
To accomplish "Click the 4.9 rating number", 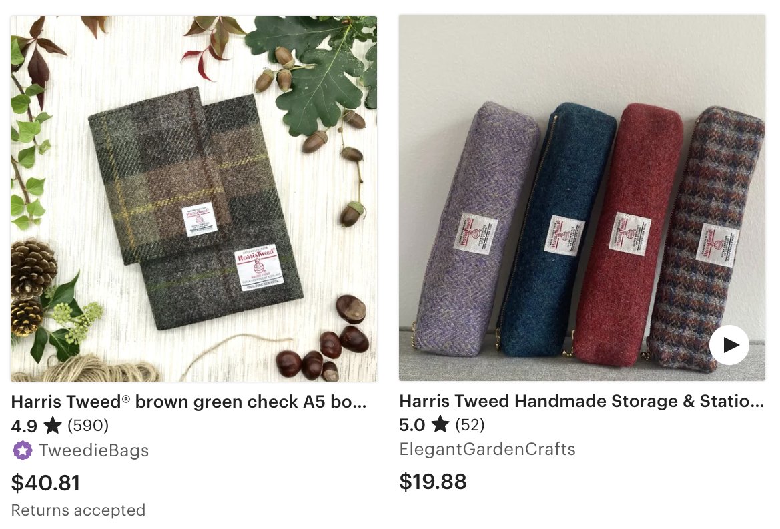I will pyautogui.click(x=24, y=426).
